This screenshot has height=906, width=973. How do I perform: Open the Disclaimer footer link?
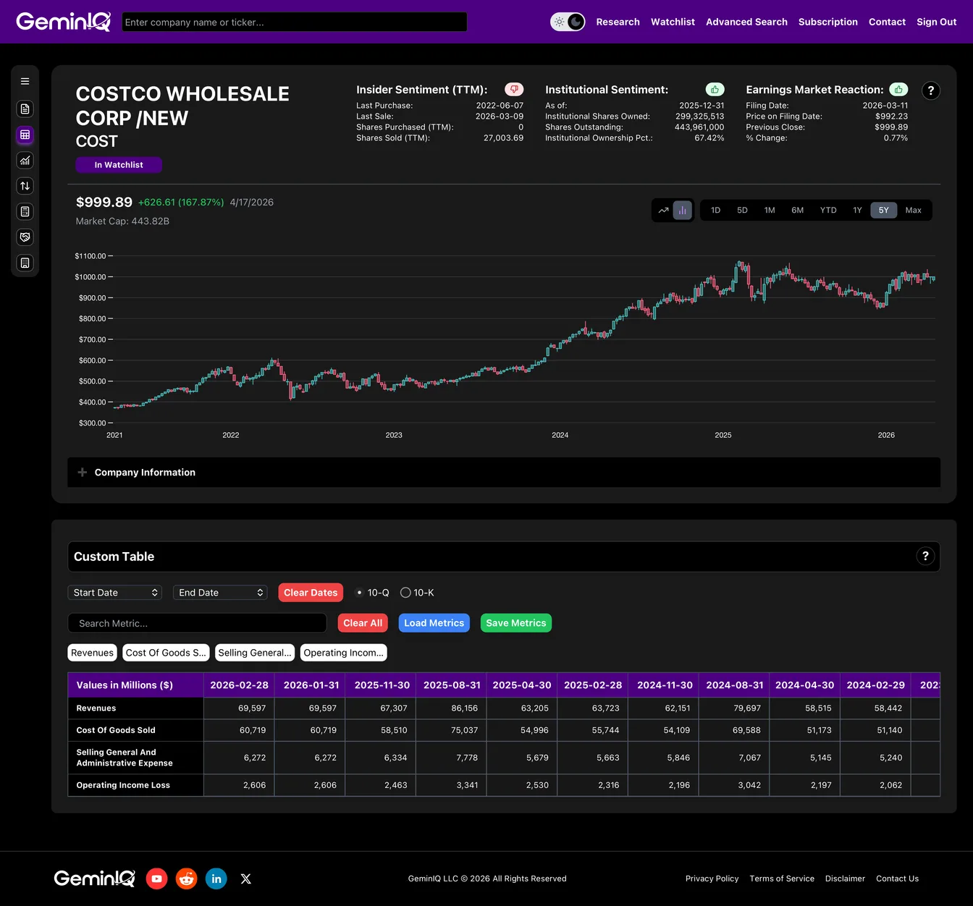pos(845,879)
